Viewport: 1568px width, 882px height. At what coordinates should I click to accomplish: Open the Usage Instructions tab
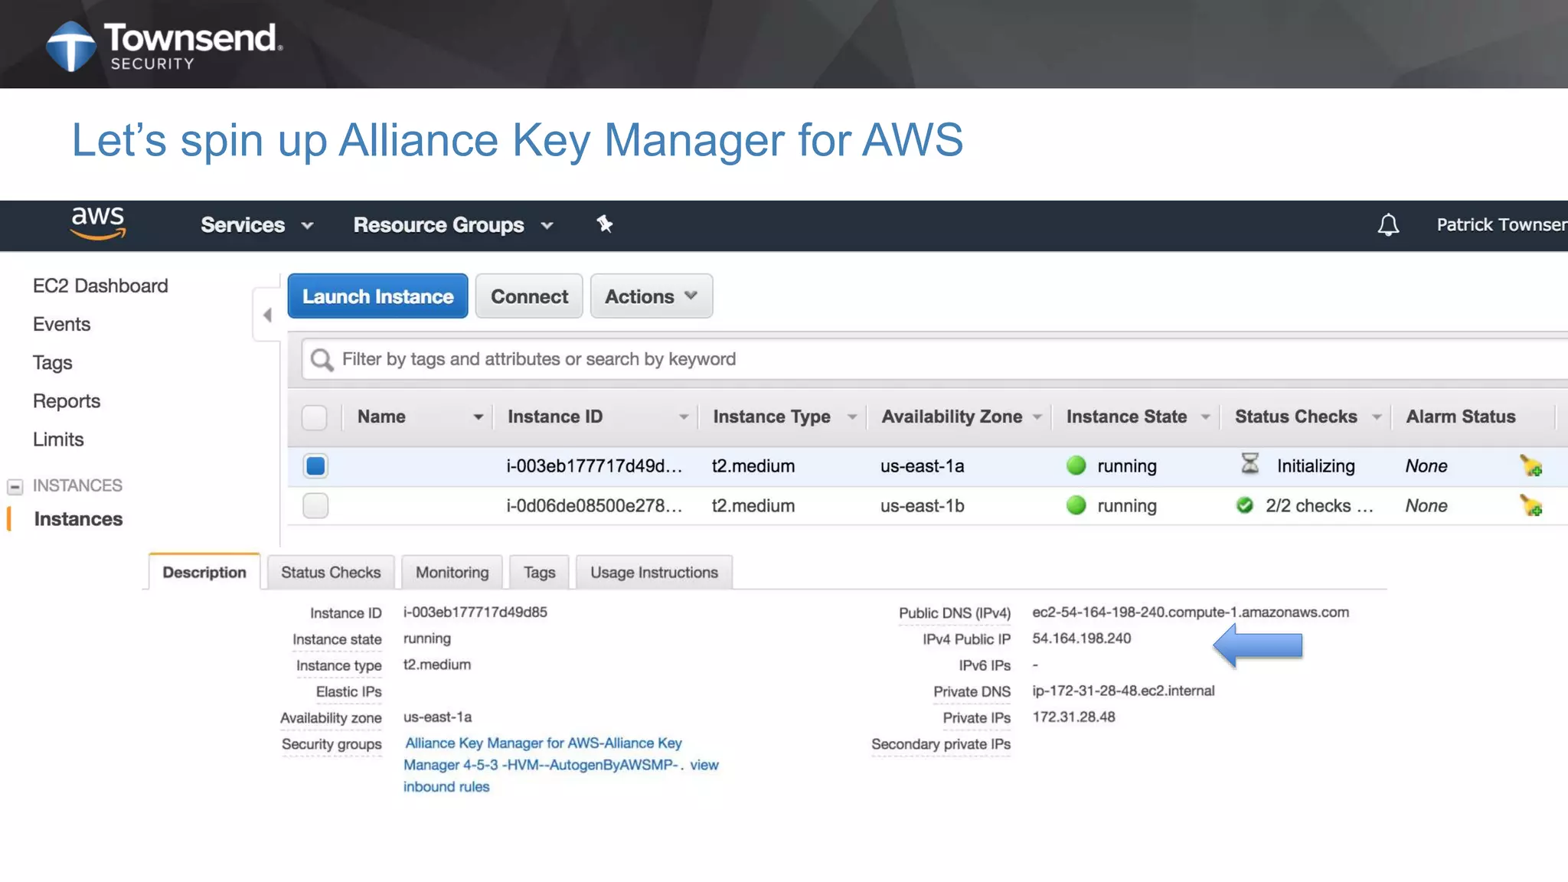pos(654,572)
